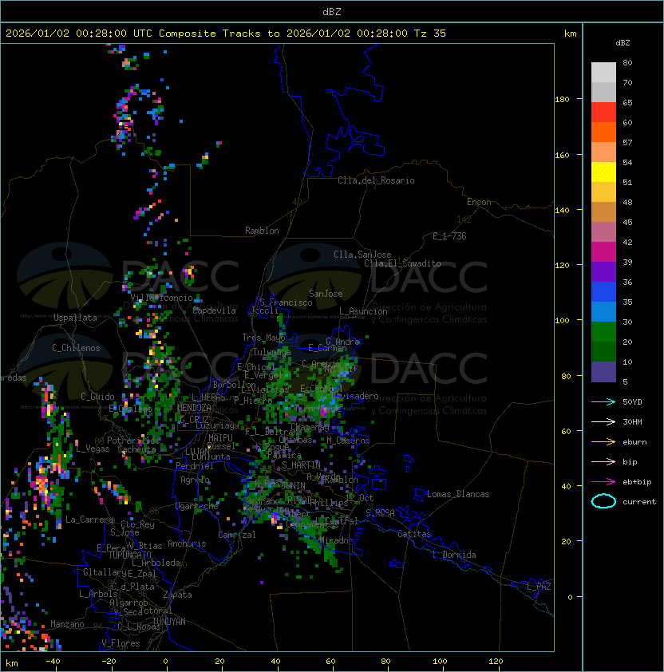Select the light blue swatch above the 30 label
The height and width of the screenshot is (672, 664).
pyautogui.click(x=603, y=312)
